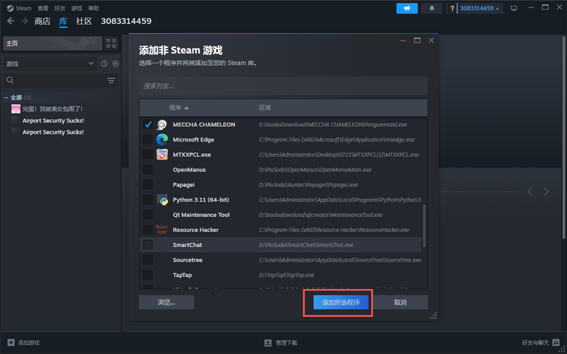Viewport: 567px width, 354px height.
Task: Open friends and chat icon
Action: pyautogui.click(x=556, y=342)
